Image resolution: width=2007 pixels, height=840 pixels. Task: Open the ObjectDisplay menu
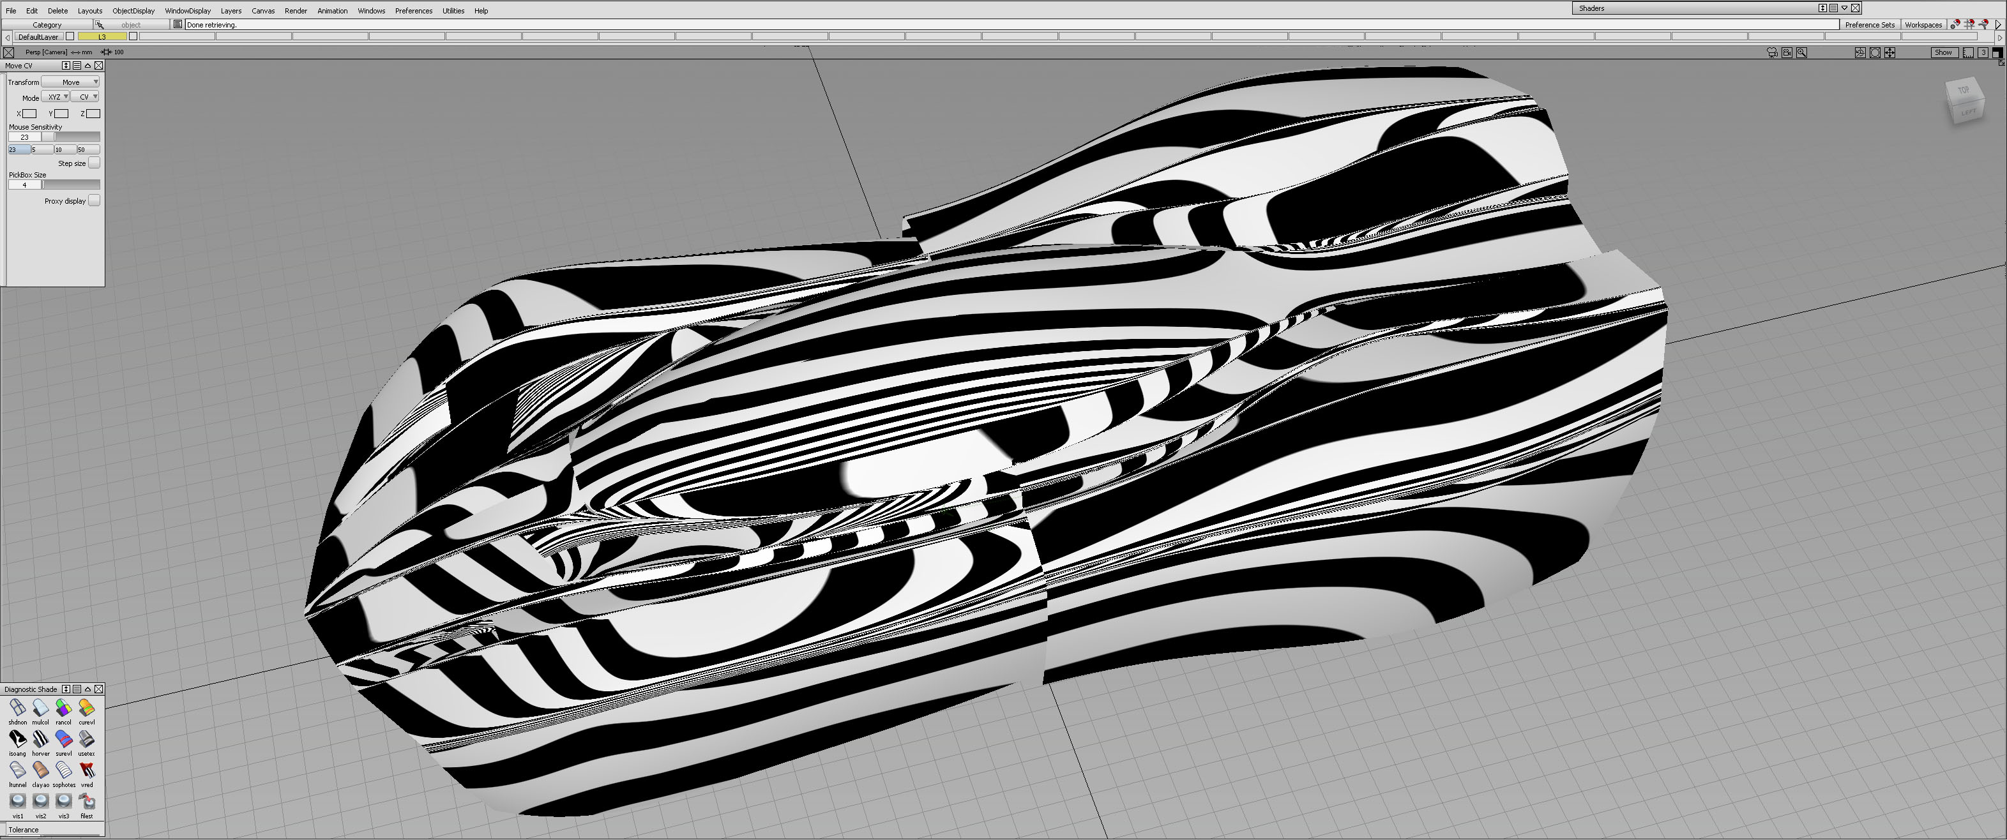tap(133, 11)
